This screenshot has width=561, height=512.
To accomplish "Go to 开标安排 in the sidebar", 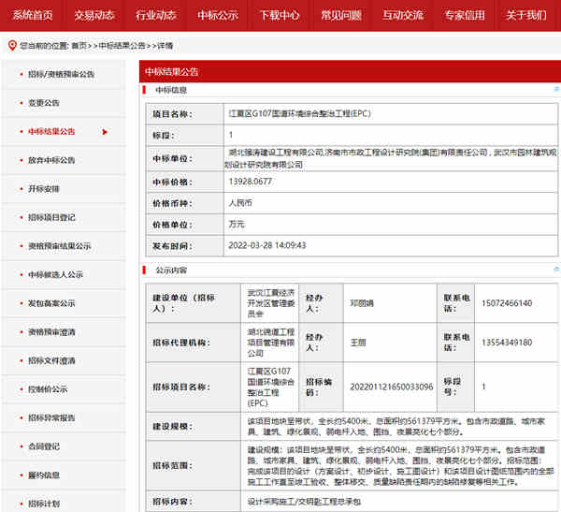I will click(44, 189).
